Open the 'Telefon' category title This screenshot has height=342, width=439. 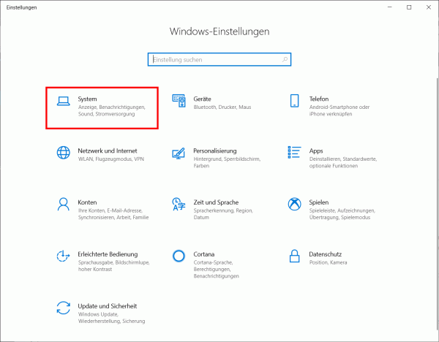coord(318,99)
